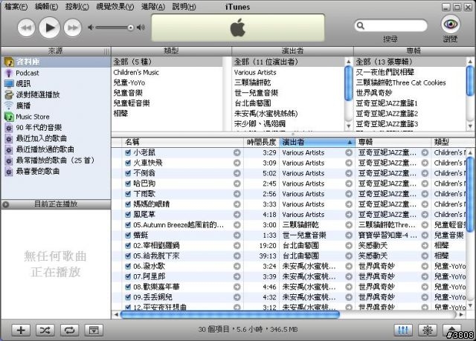
Task: Uncheck the 06.潑水歌 song checkbox
Action: pos(128,266)
